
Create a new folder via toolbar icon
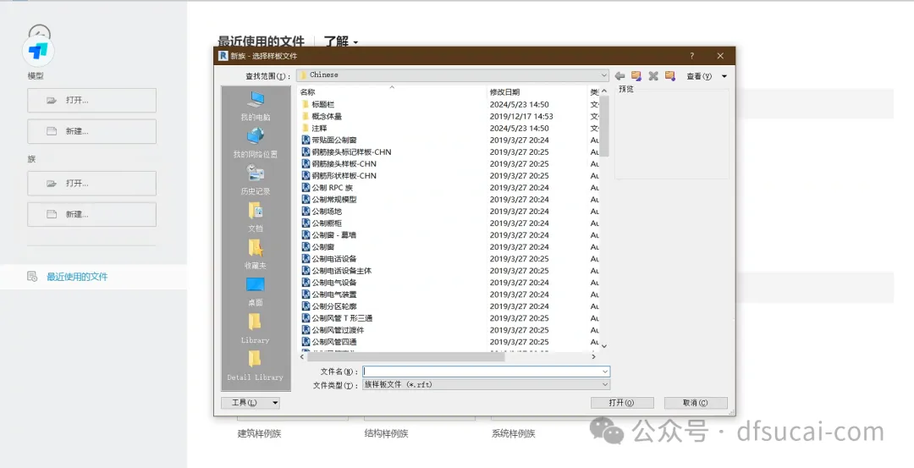(x=670, y=76)
